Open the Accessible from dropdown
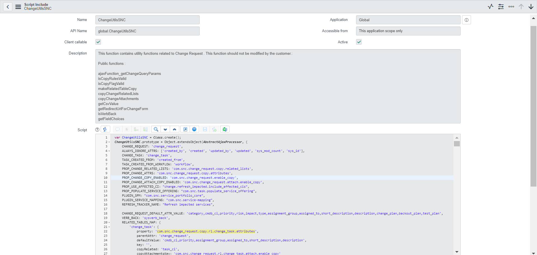 (x=408, y=31)
